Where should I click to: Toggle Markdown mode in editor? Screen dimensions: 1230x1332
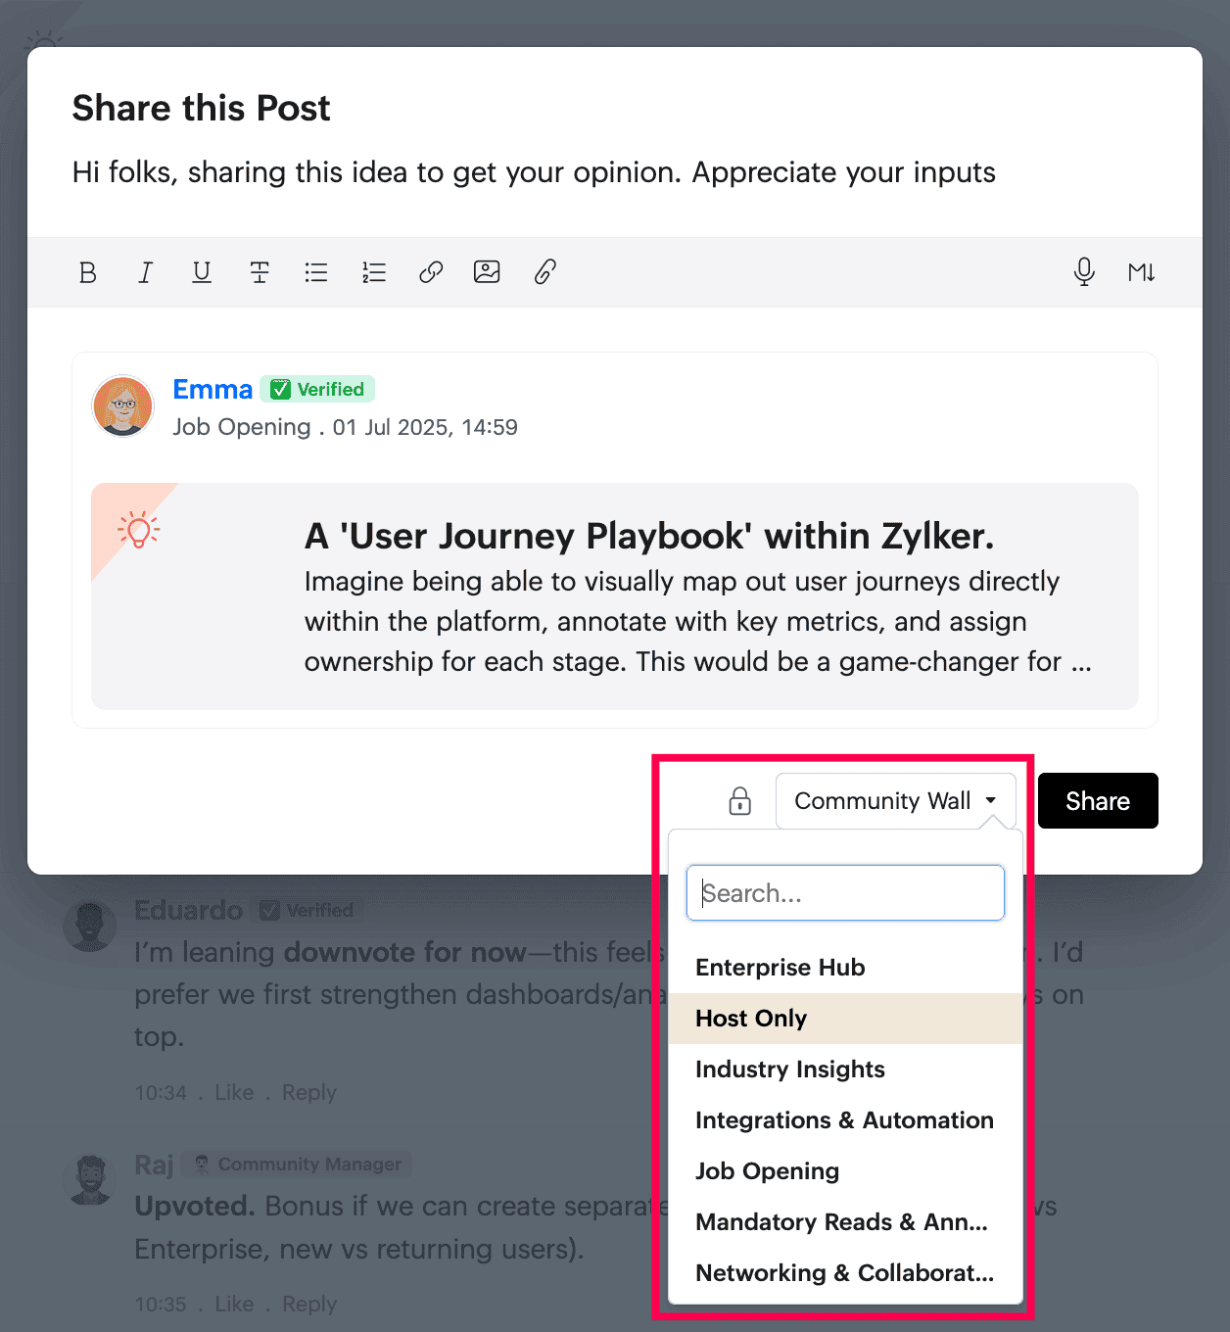[x=1141, y=272]
